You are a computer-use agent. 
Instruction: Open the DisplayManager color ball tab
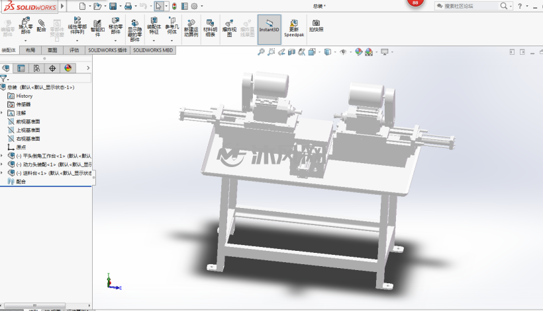(x=68, y=68)
